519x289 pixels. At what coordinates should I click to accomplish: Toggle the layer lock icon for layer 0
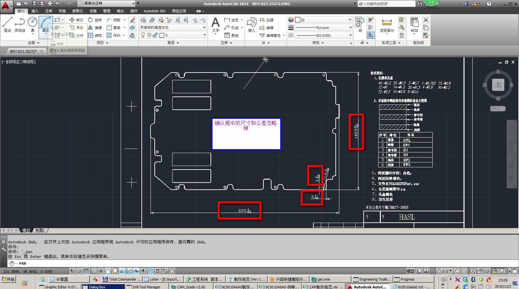(x=155, y=35)
